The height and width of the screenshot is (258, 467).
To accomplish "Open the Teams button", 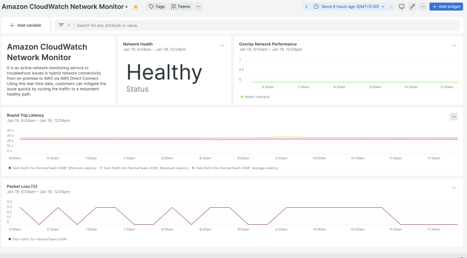I will point(181,6).
